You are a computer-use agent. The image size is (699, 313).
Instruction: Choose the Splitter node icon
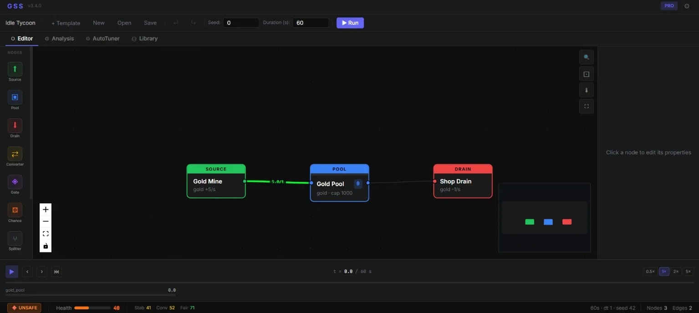point(15,238)
